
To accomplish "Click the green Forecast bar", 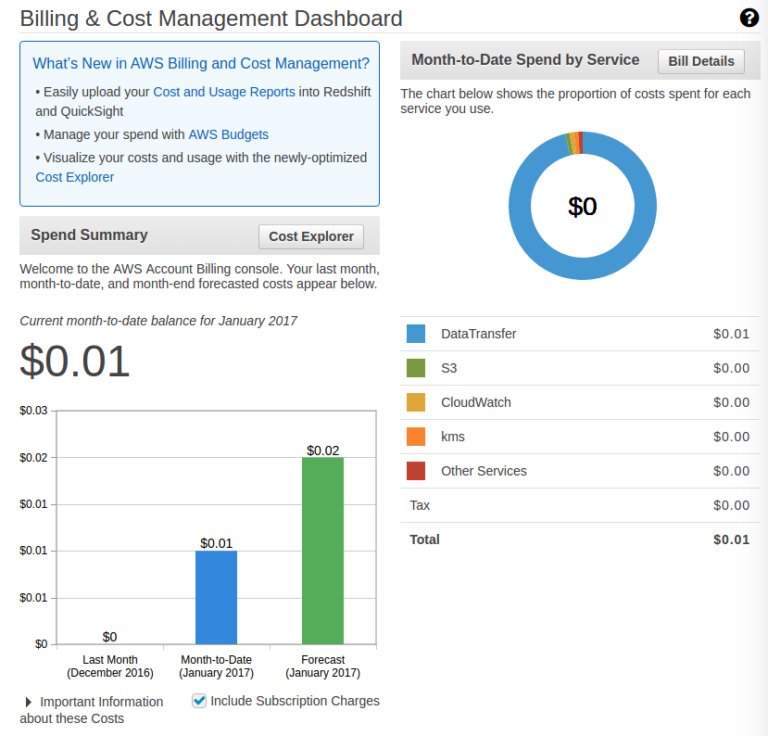I will (x=322, y=551).
